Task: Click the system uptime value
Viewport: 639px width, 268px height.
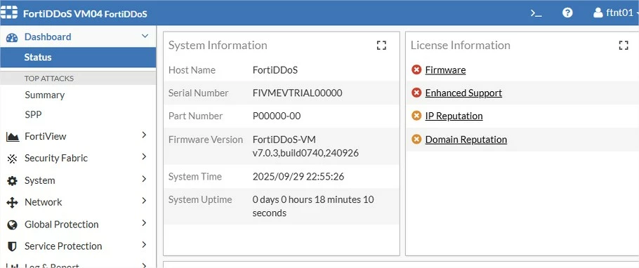Action: [313, 206]
